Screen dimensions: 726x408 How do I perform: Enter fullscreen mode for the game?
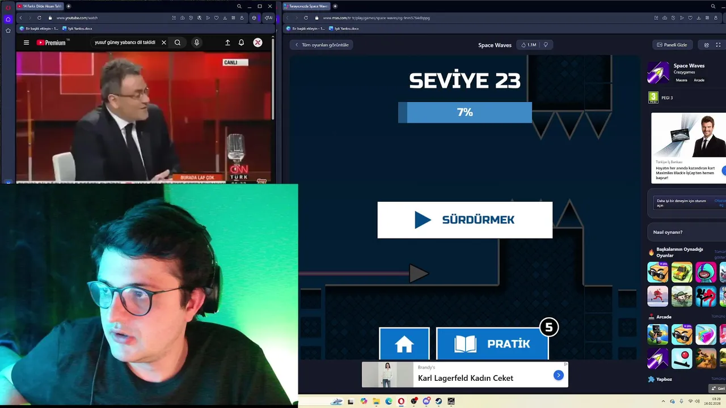[x=719, y=45]
